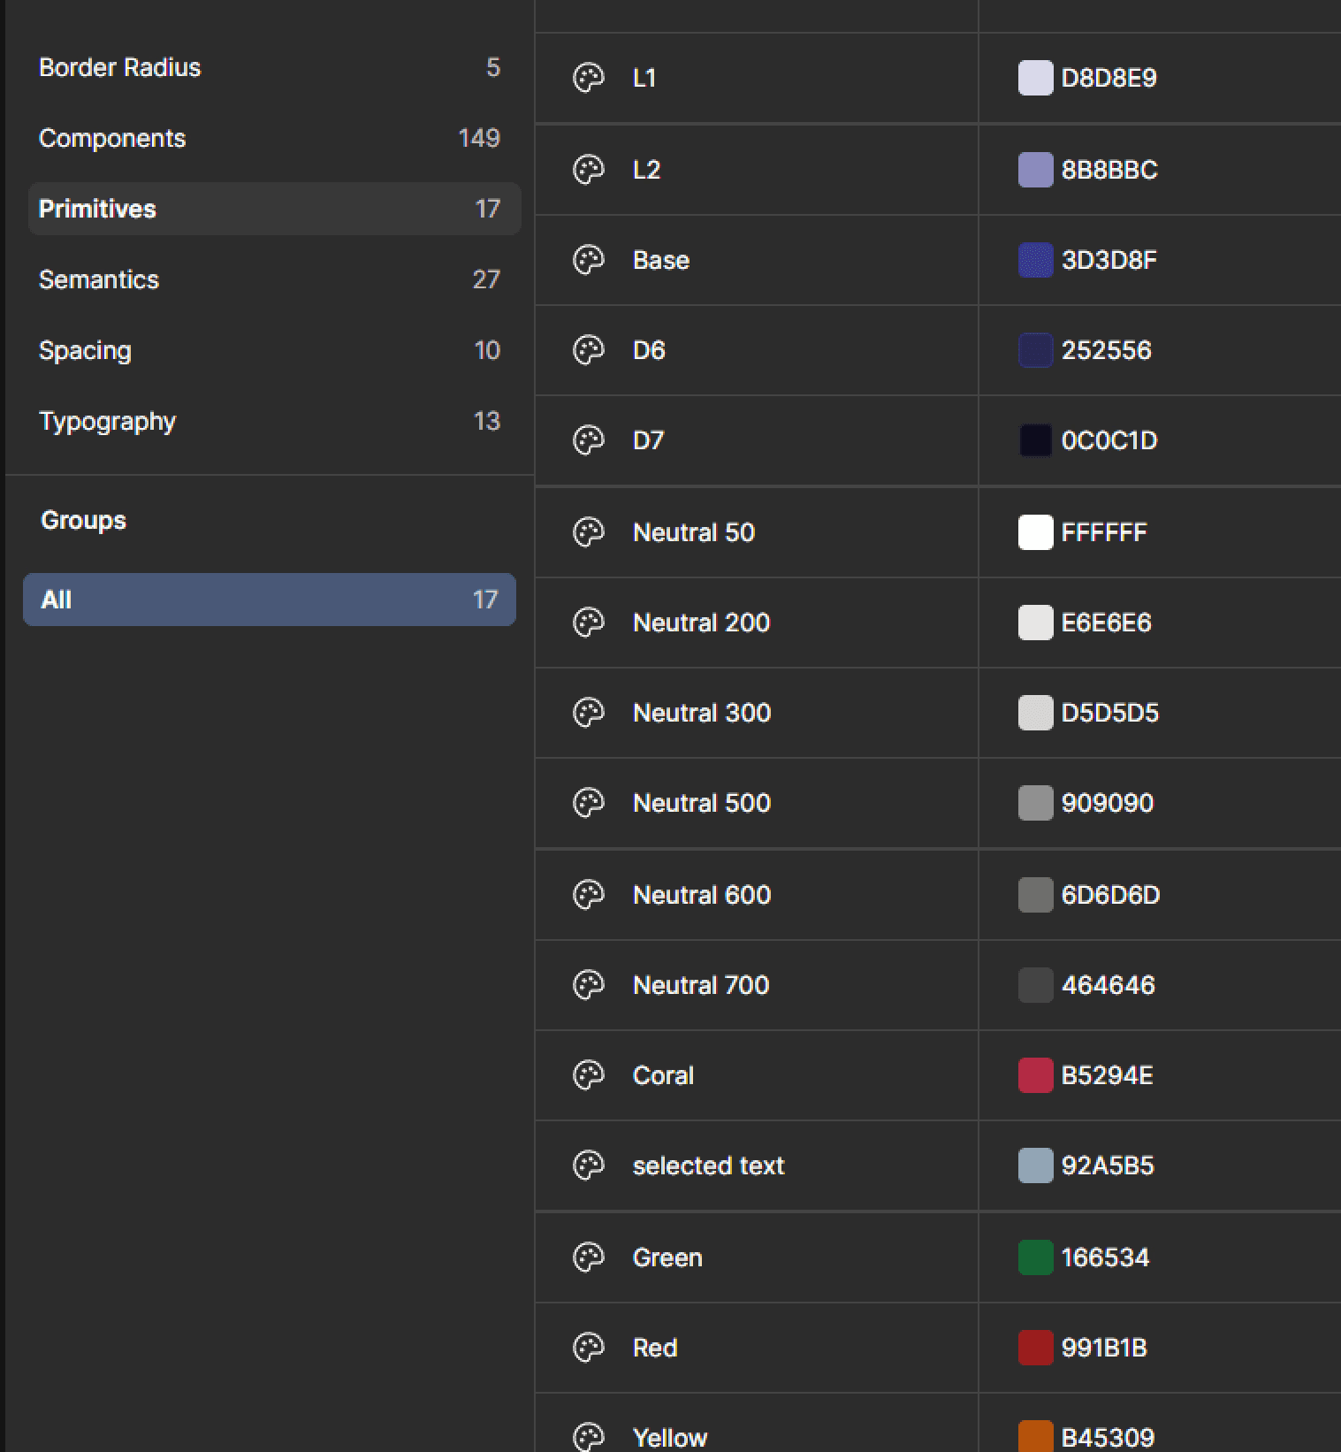Click the palette icon in D7 row
This screenshot has height=1452, width=1341.
pos(589,440)
